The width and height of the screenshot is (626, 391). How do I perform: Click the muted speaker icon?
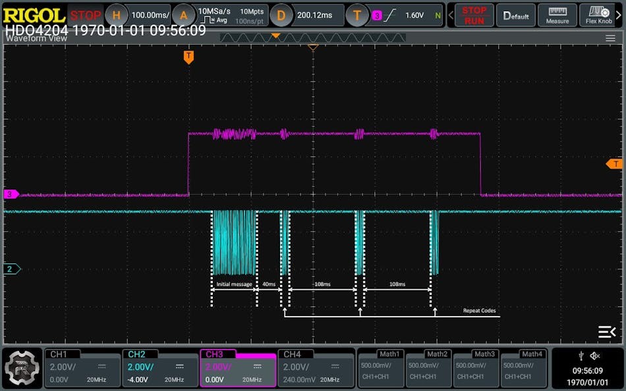pyautogui.click(x=595, y=355)
